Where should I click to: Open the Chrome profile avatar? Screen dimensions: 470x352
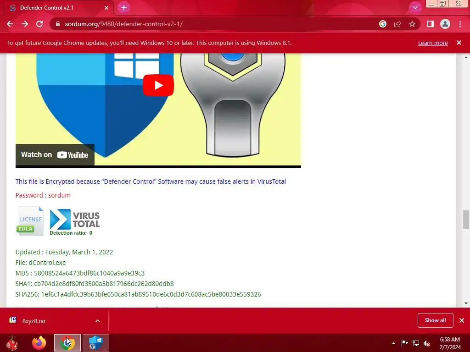pos(445,24)
